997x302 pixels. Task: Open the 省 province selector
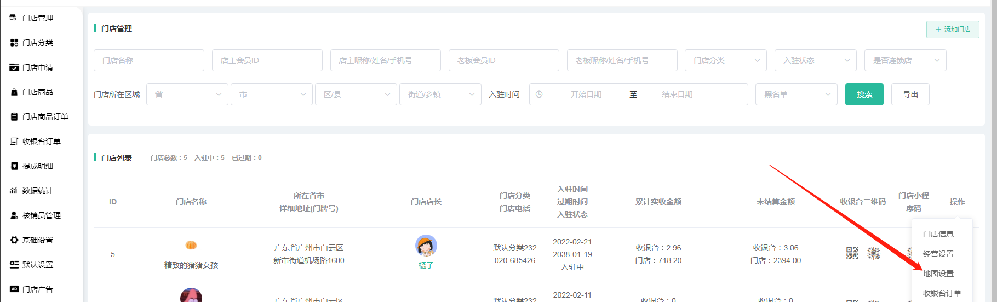tap(187, 94)
